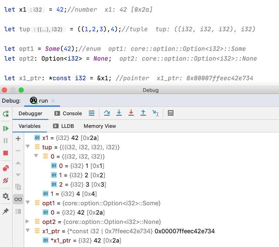Stop the debug session
Screen dimensions: 279x247
point(6,153)
